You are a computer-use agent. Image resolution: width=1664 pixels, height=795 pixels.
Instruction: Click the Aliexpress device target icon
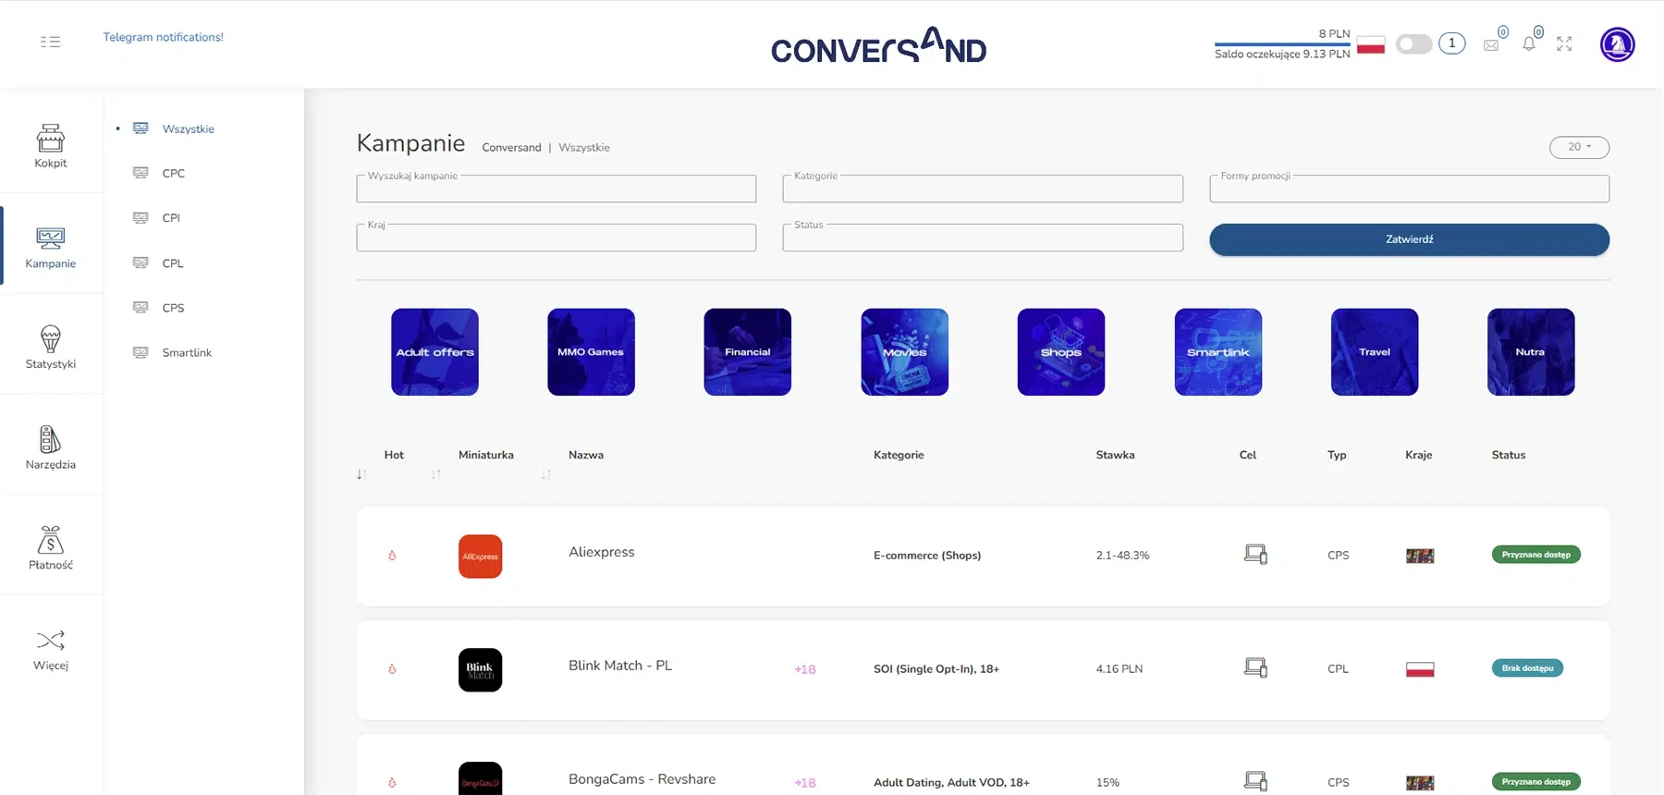point(1255,555)
